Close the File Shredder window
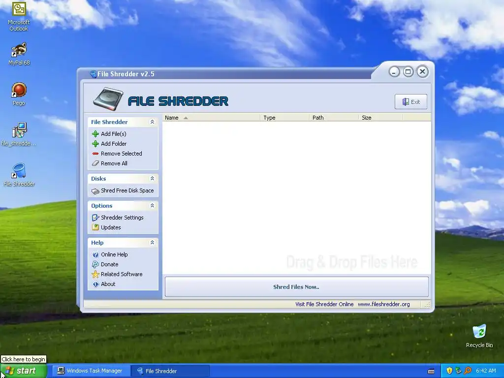Image resolution: width=504 pixels, height=378 pixels. (422, 72)
